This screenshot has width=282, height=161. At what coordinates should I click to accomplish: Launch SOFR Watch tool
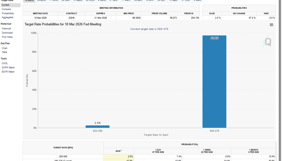pyautogui.click(x=8, y=67)
